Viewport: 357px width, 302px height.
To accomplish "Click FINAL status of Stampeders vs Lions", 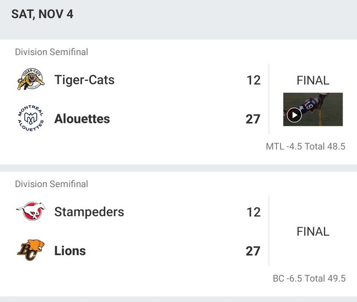I will pos(312,231).
